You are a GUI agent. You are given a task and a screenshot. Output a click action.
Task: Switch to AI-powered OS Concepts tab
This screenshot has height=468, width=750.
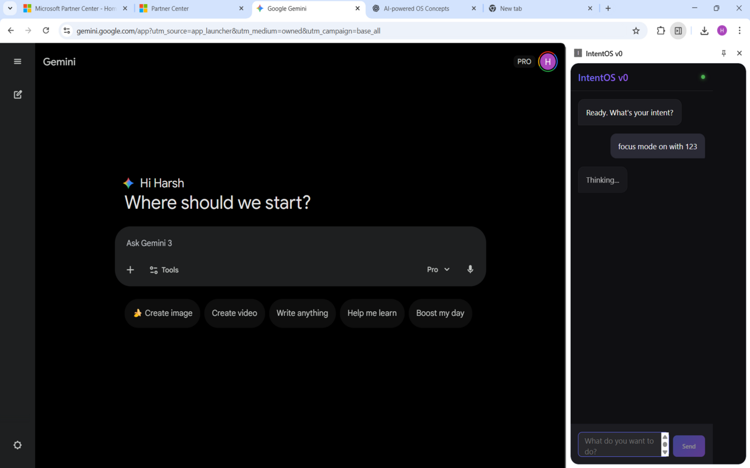[x=425, y=9]
